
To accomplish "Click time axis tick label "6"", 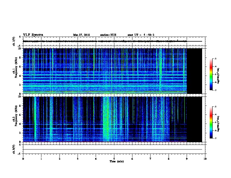I will coord(132,159).
